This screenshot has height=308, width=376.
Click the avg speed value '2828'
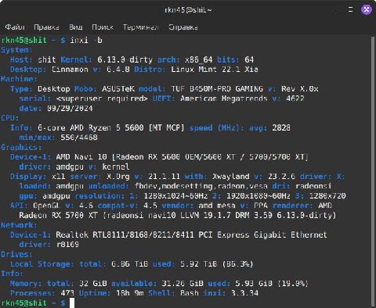point(281,127)
